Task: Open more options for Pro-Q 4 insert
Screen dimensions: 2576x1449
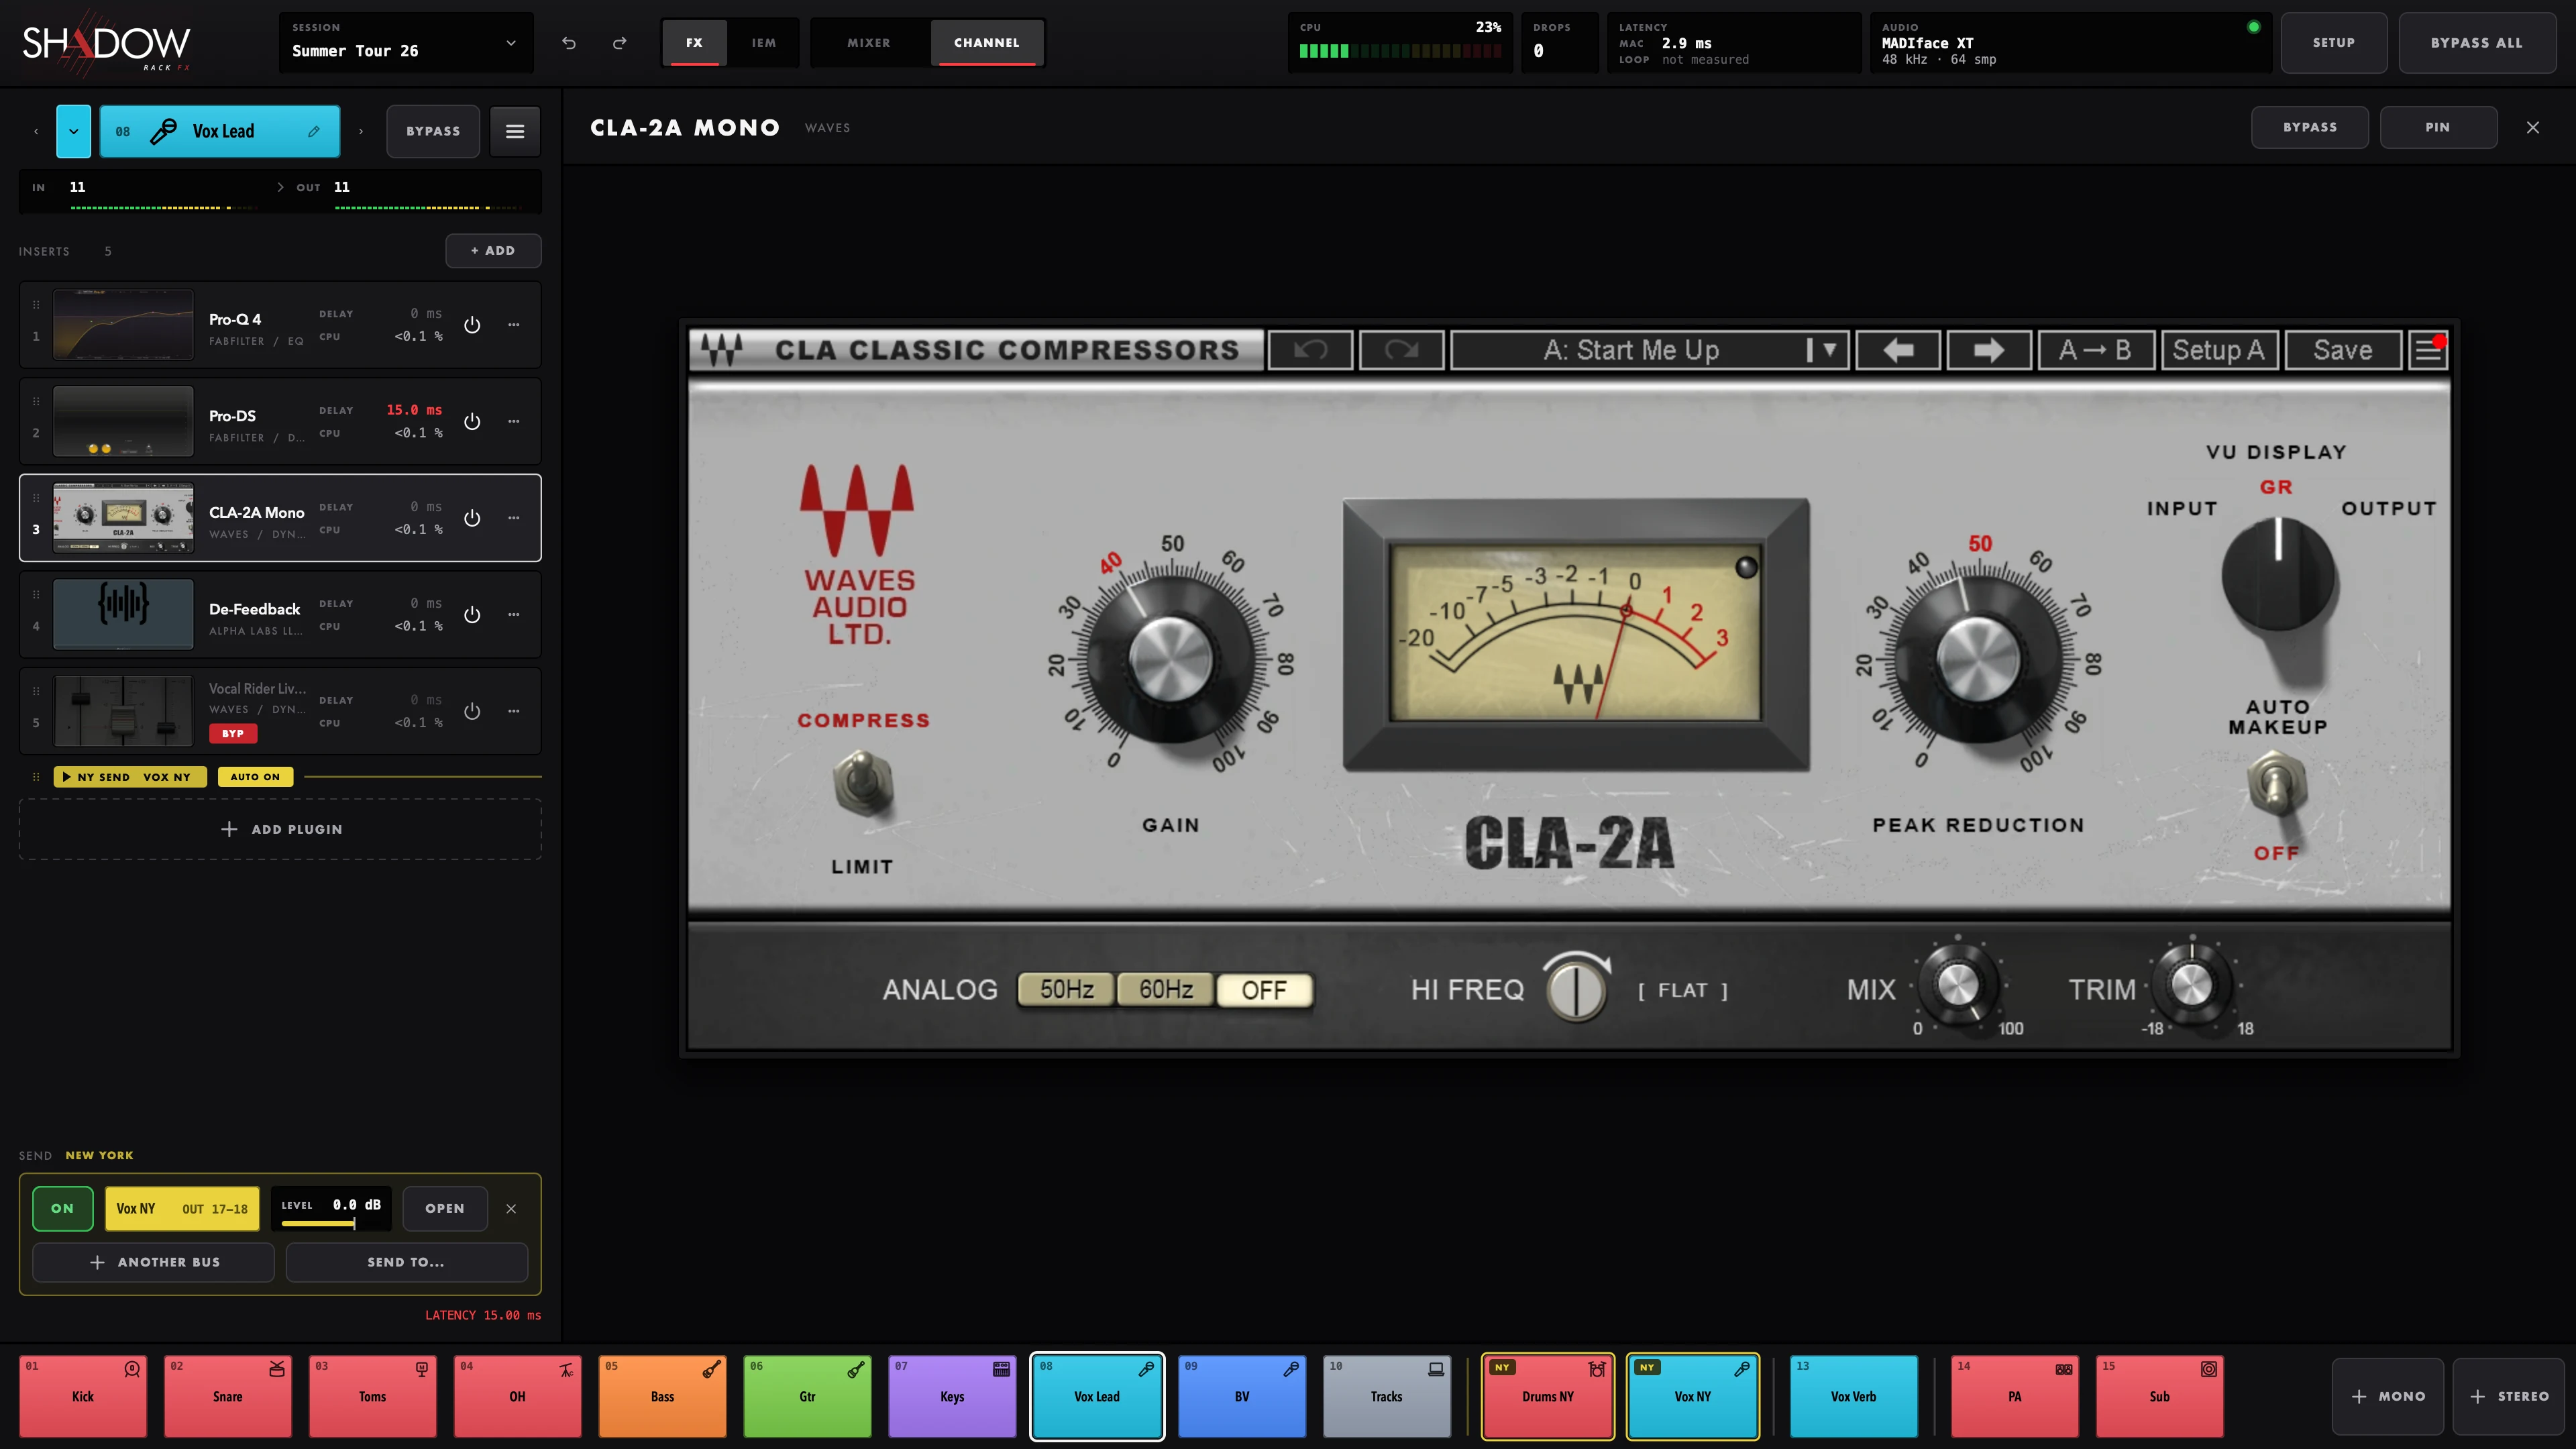Action: pyautogui.click(x=514, y=325)
